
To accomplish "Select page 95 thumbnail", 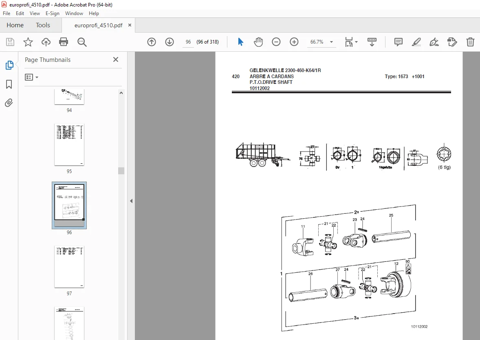I will (69, 145).
